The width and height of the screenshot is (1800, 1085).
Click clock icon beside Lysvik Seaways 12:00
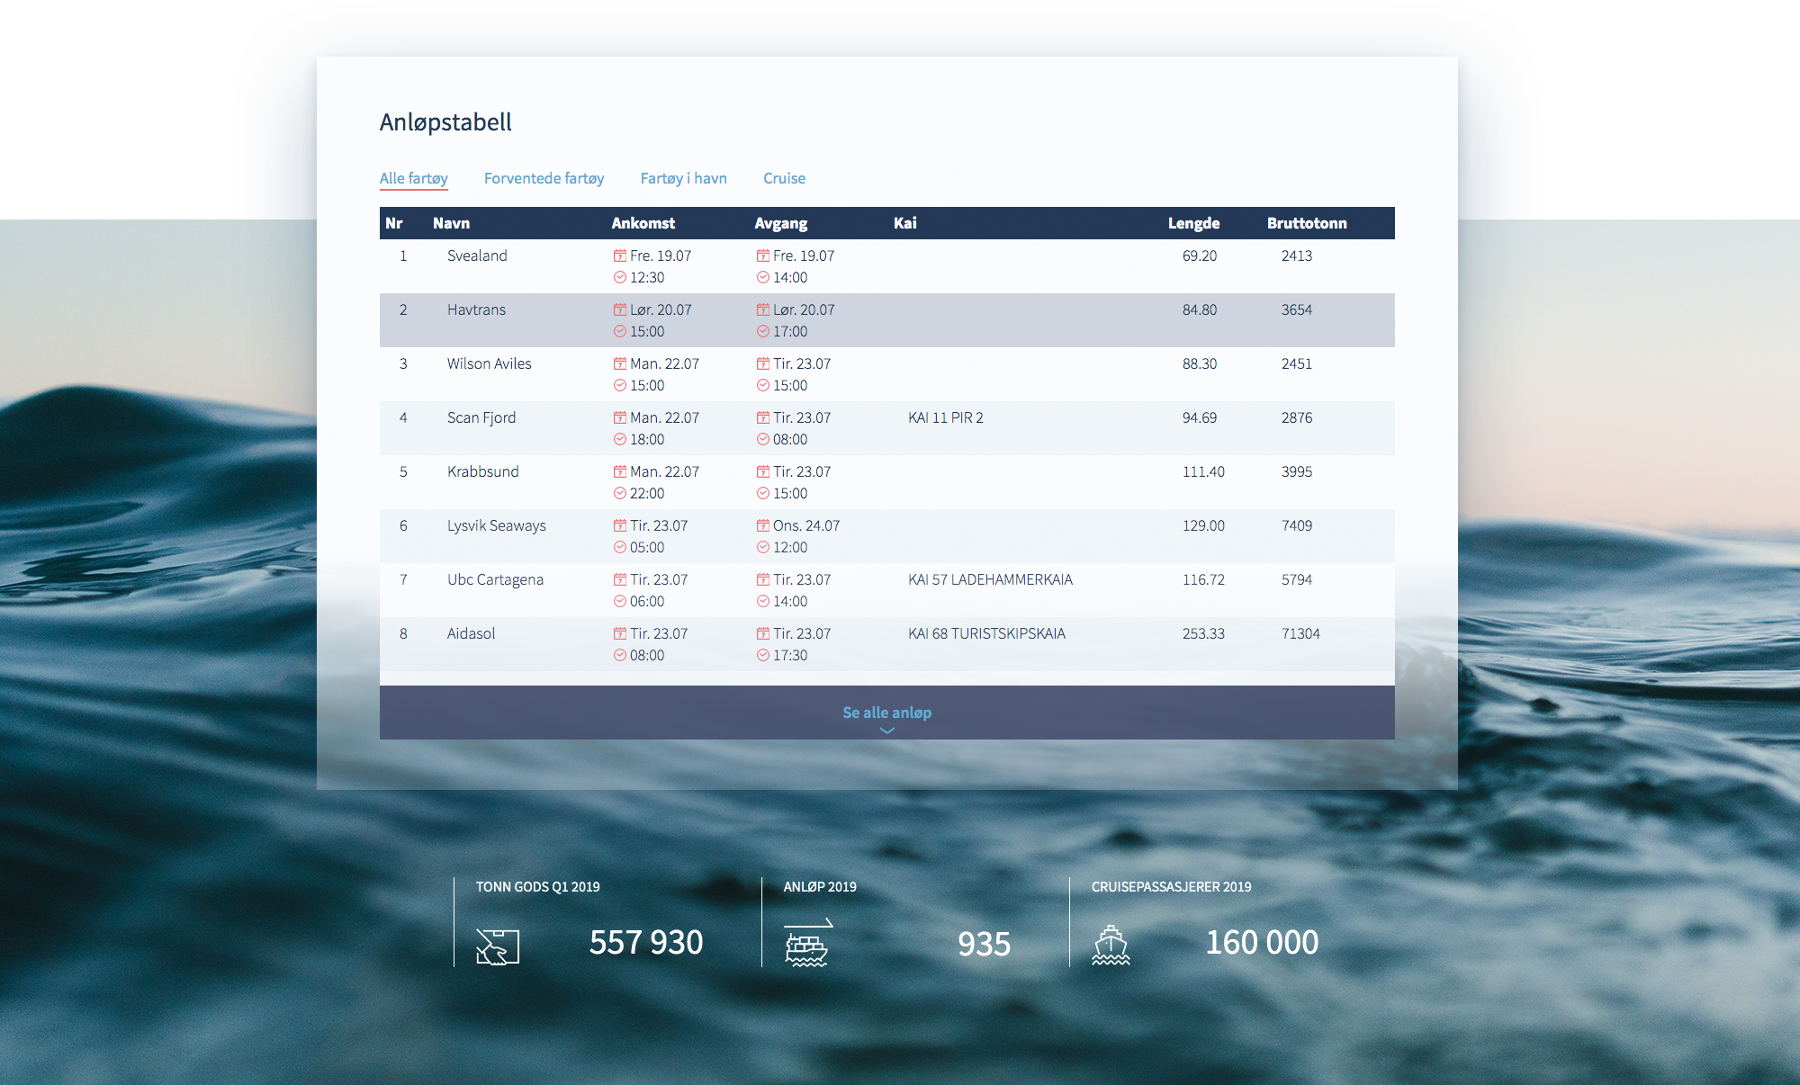[x=763, y=547]
